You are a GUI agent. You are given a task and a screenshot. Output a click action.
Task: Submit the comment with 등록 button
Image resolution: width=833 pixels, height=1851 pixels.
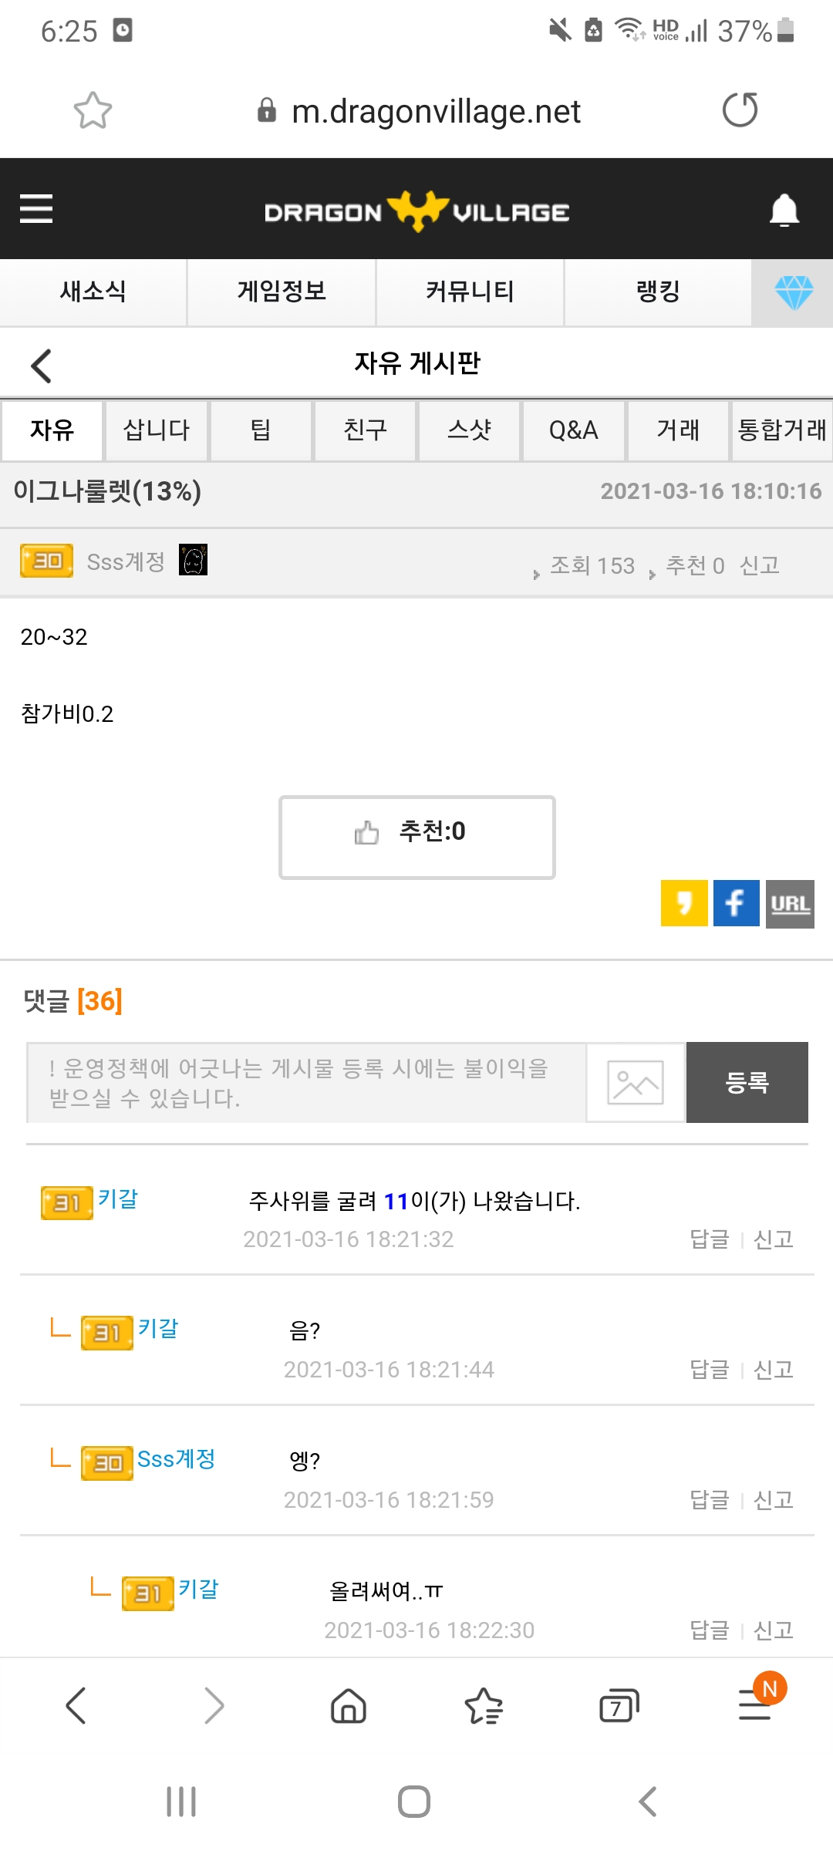tap(747, 1082)
